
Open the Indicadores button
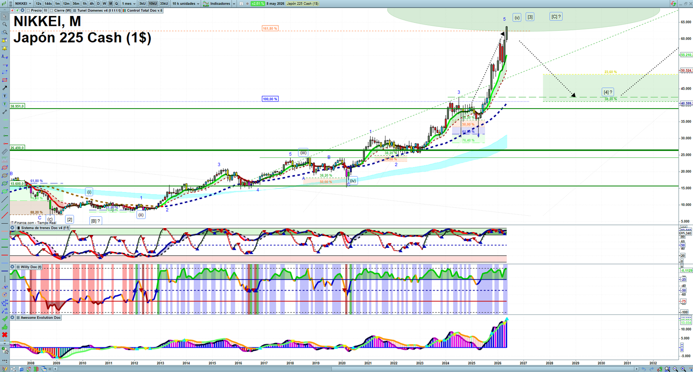pos(217,3)
